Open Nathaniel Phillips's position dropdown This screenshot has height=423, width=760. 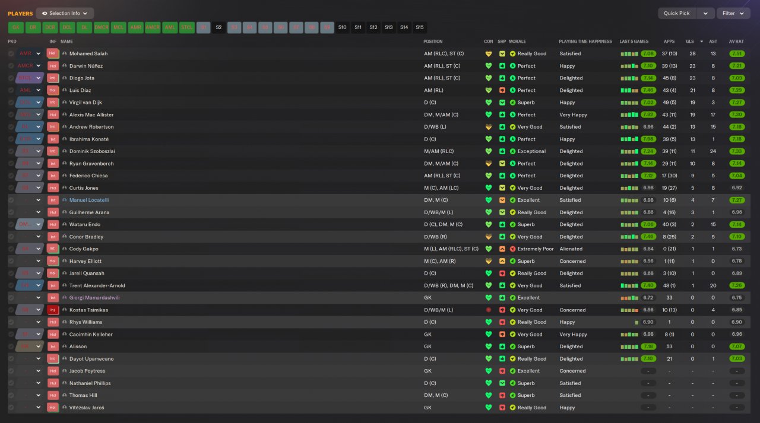coord(39,383)
